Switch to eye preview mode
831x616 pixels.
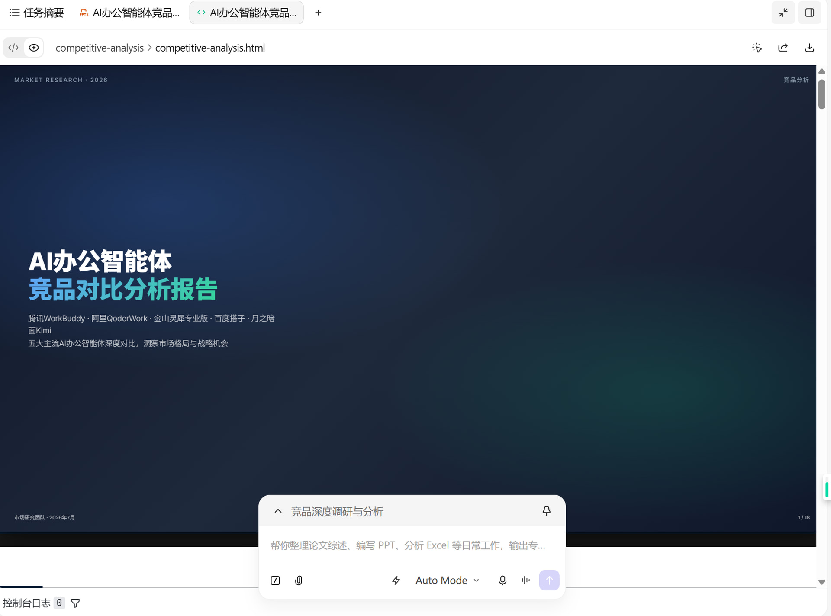pos(34,48)
